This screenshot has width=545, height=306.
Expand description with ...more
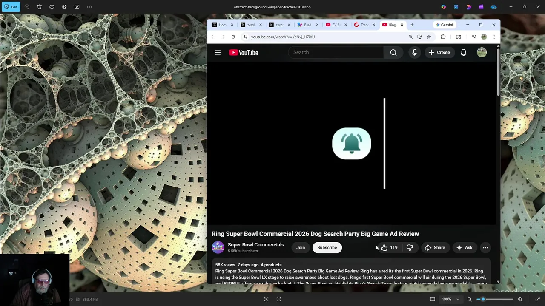pos(482,283)
